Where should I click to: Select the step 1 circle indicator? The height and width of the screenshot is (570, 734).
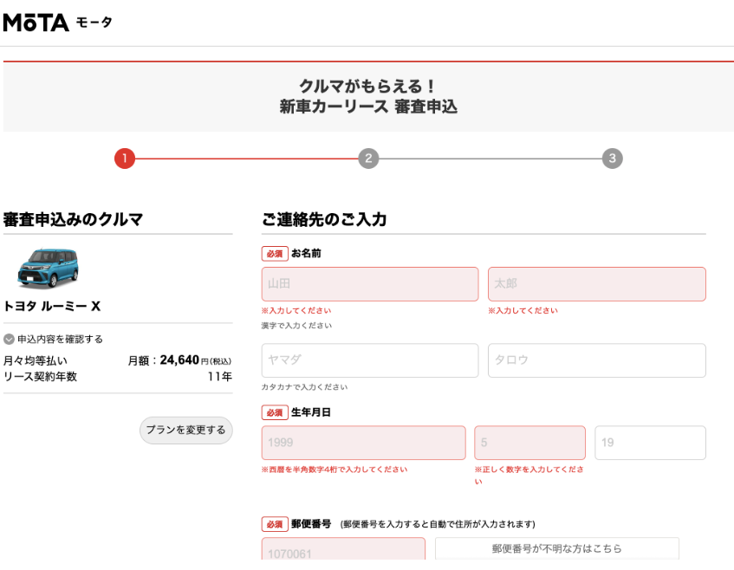(125, 159)
